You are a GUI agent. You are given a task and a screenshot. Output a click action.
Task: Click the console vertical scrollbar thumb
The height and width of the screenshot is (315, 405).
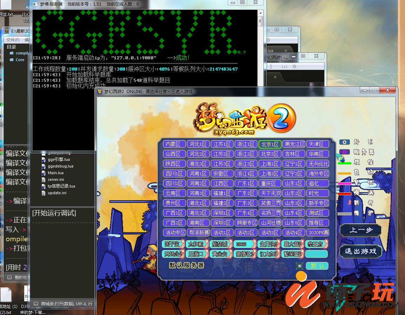(260, 21)
